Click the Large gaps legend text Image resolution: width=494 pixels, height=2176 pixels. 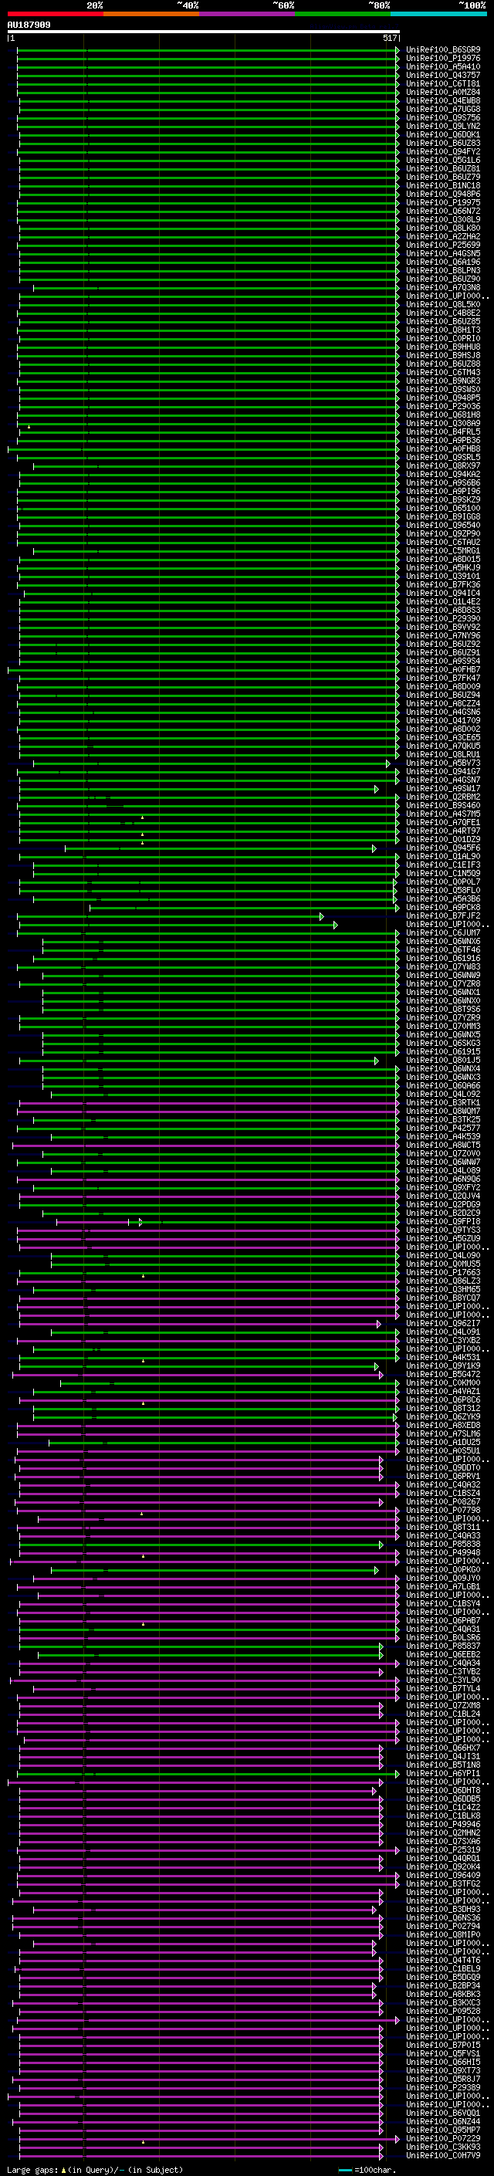click(32, 2170)
